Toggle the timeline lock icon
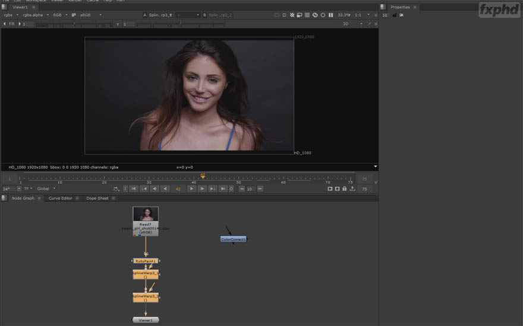 (345, 188)
